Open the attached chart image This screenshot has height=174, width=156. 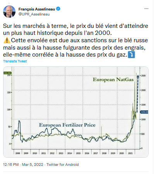pyautogui.click(x=76, y=112)
